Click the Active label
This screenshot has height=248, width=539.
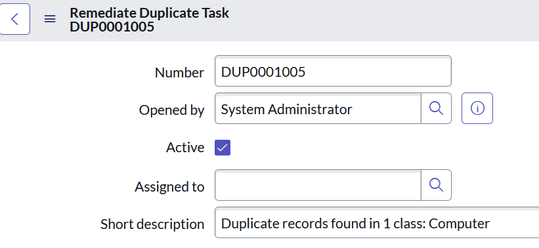coord(185,148)
